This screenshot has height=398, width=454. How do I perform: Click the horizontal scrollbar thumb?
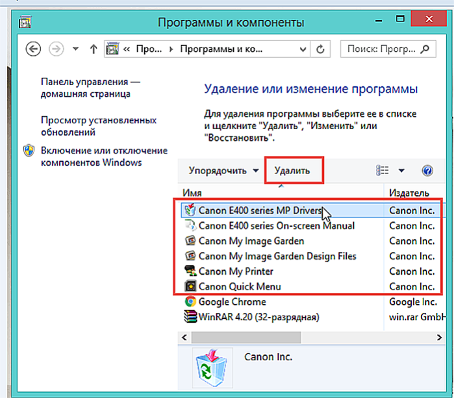246,338
